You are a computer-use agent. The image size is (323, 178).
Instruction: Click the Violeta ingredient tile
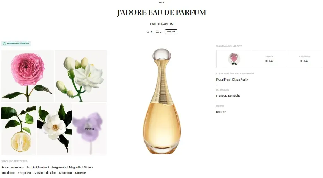(x=90, y=129)
